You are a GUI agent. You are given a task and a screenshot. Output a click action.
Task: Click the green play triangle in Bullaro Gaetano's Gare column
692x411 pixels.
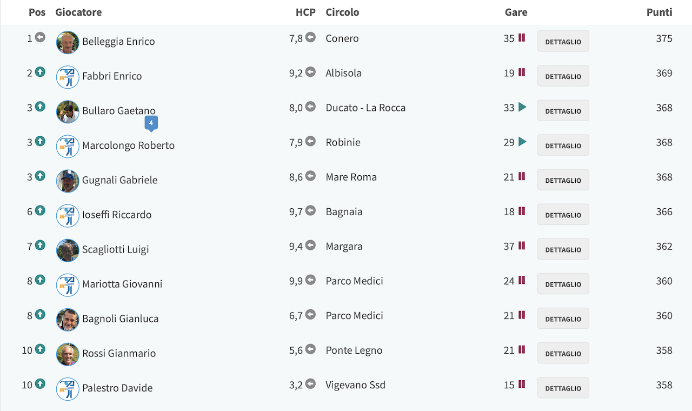522,107
